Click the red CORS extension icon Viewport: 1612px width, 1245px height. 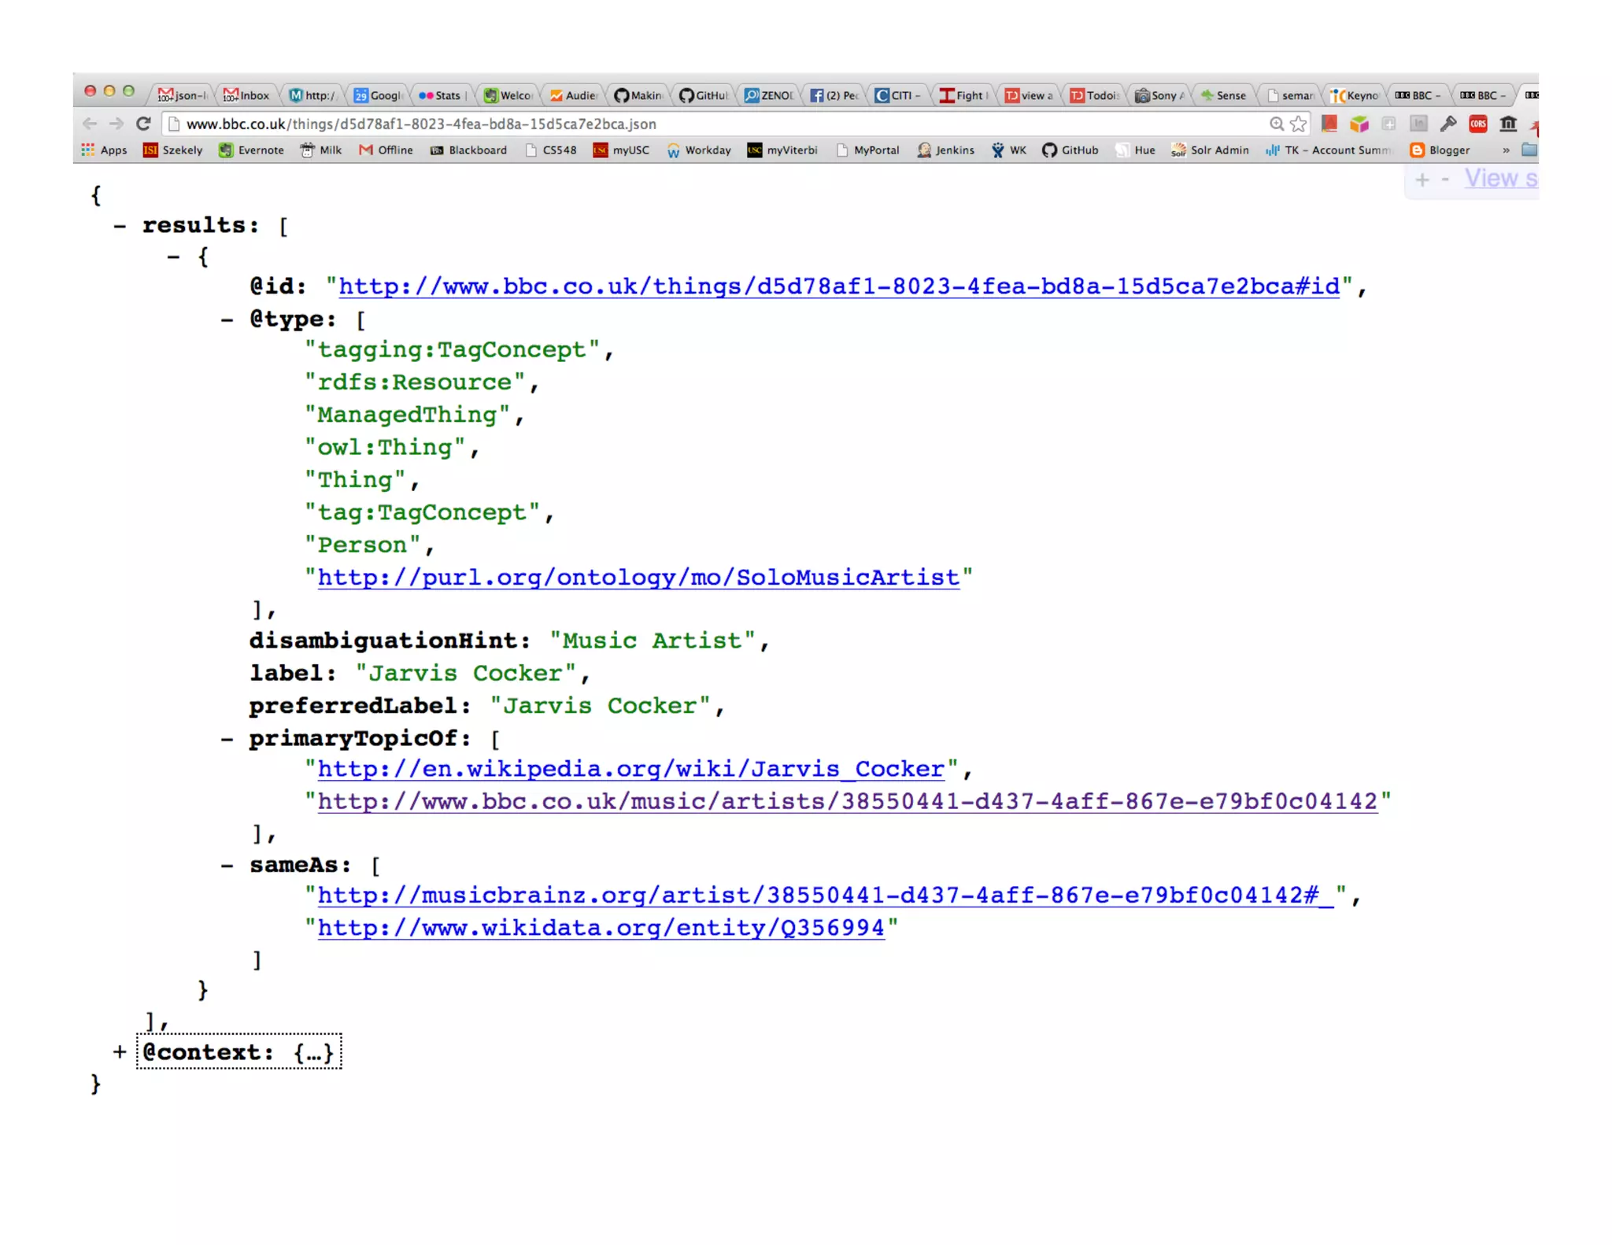click(1477, 124)
